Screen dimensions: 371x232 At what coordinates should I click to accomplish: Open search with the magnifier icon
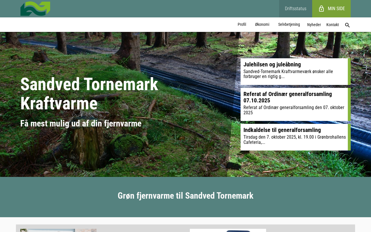347,25
